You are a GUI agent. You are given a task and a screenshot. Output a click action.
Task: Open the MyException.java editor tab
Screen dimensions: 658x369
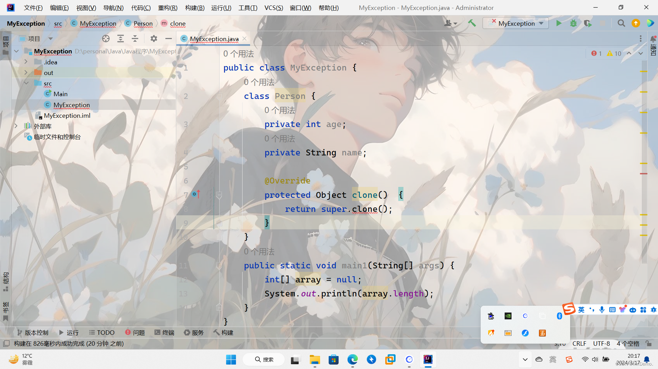tap(214, 39)
